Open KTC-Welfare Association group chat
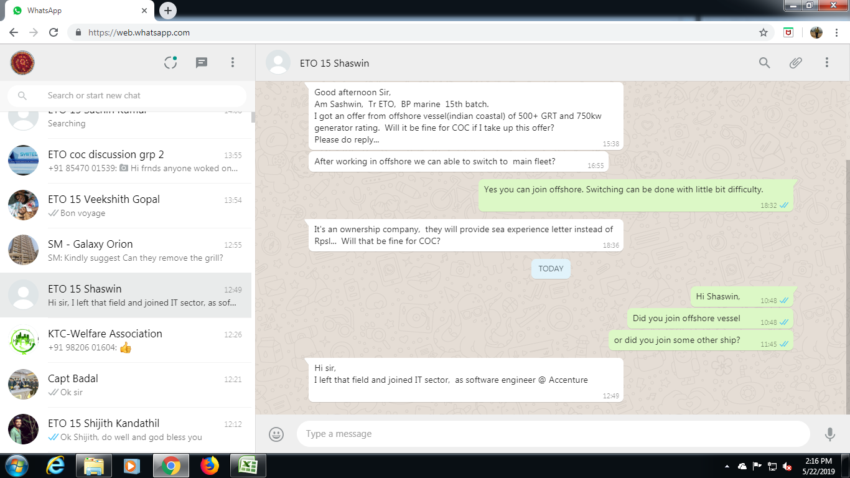The width and height of the screenshot is (850, 478). pos(128,340)
